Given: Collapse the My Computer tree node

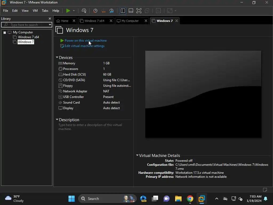Looking at the screenshot, I should point(5,33).
